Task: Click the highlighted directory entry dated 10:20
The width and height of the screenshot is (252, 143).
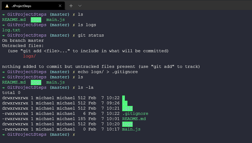Action: [127, 124]
